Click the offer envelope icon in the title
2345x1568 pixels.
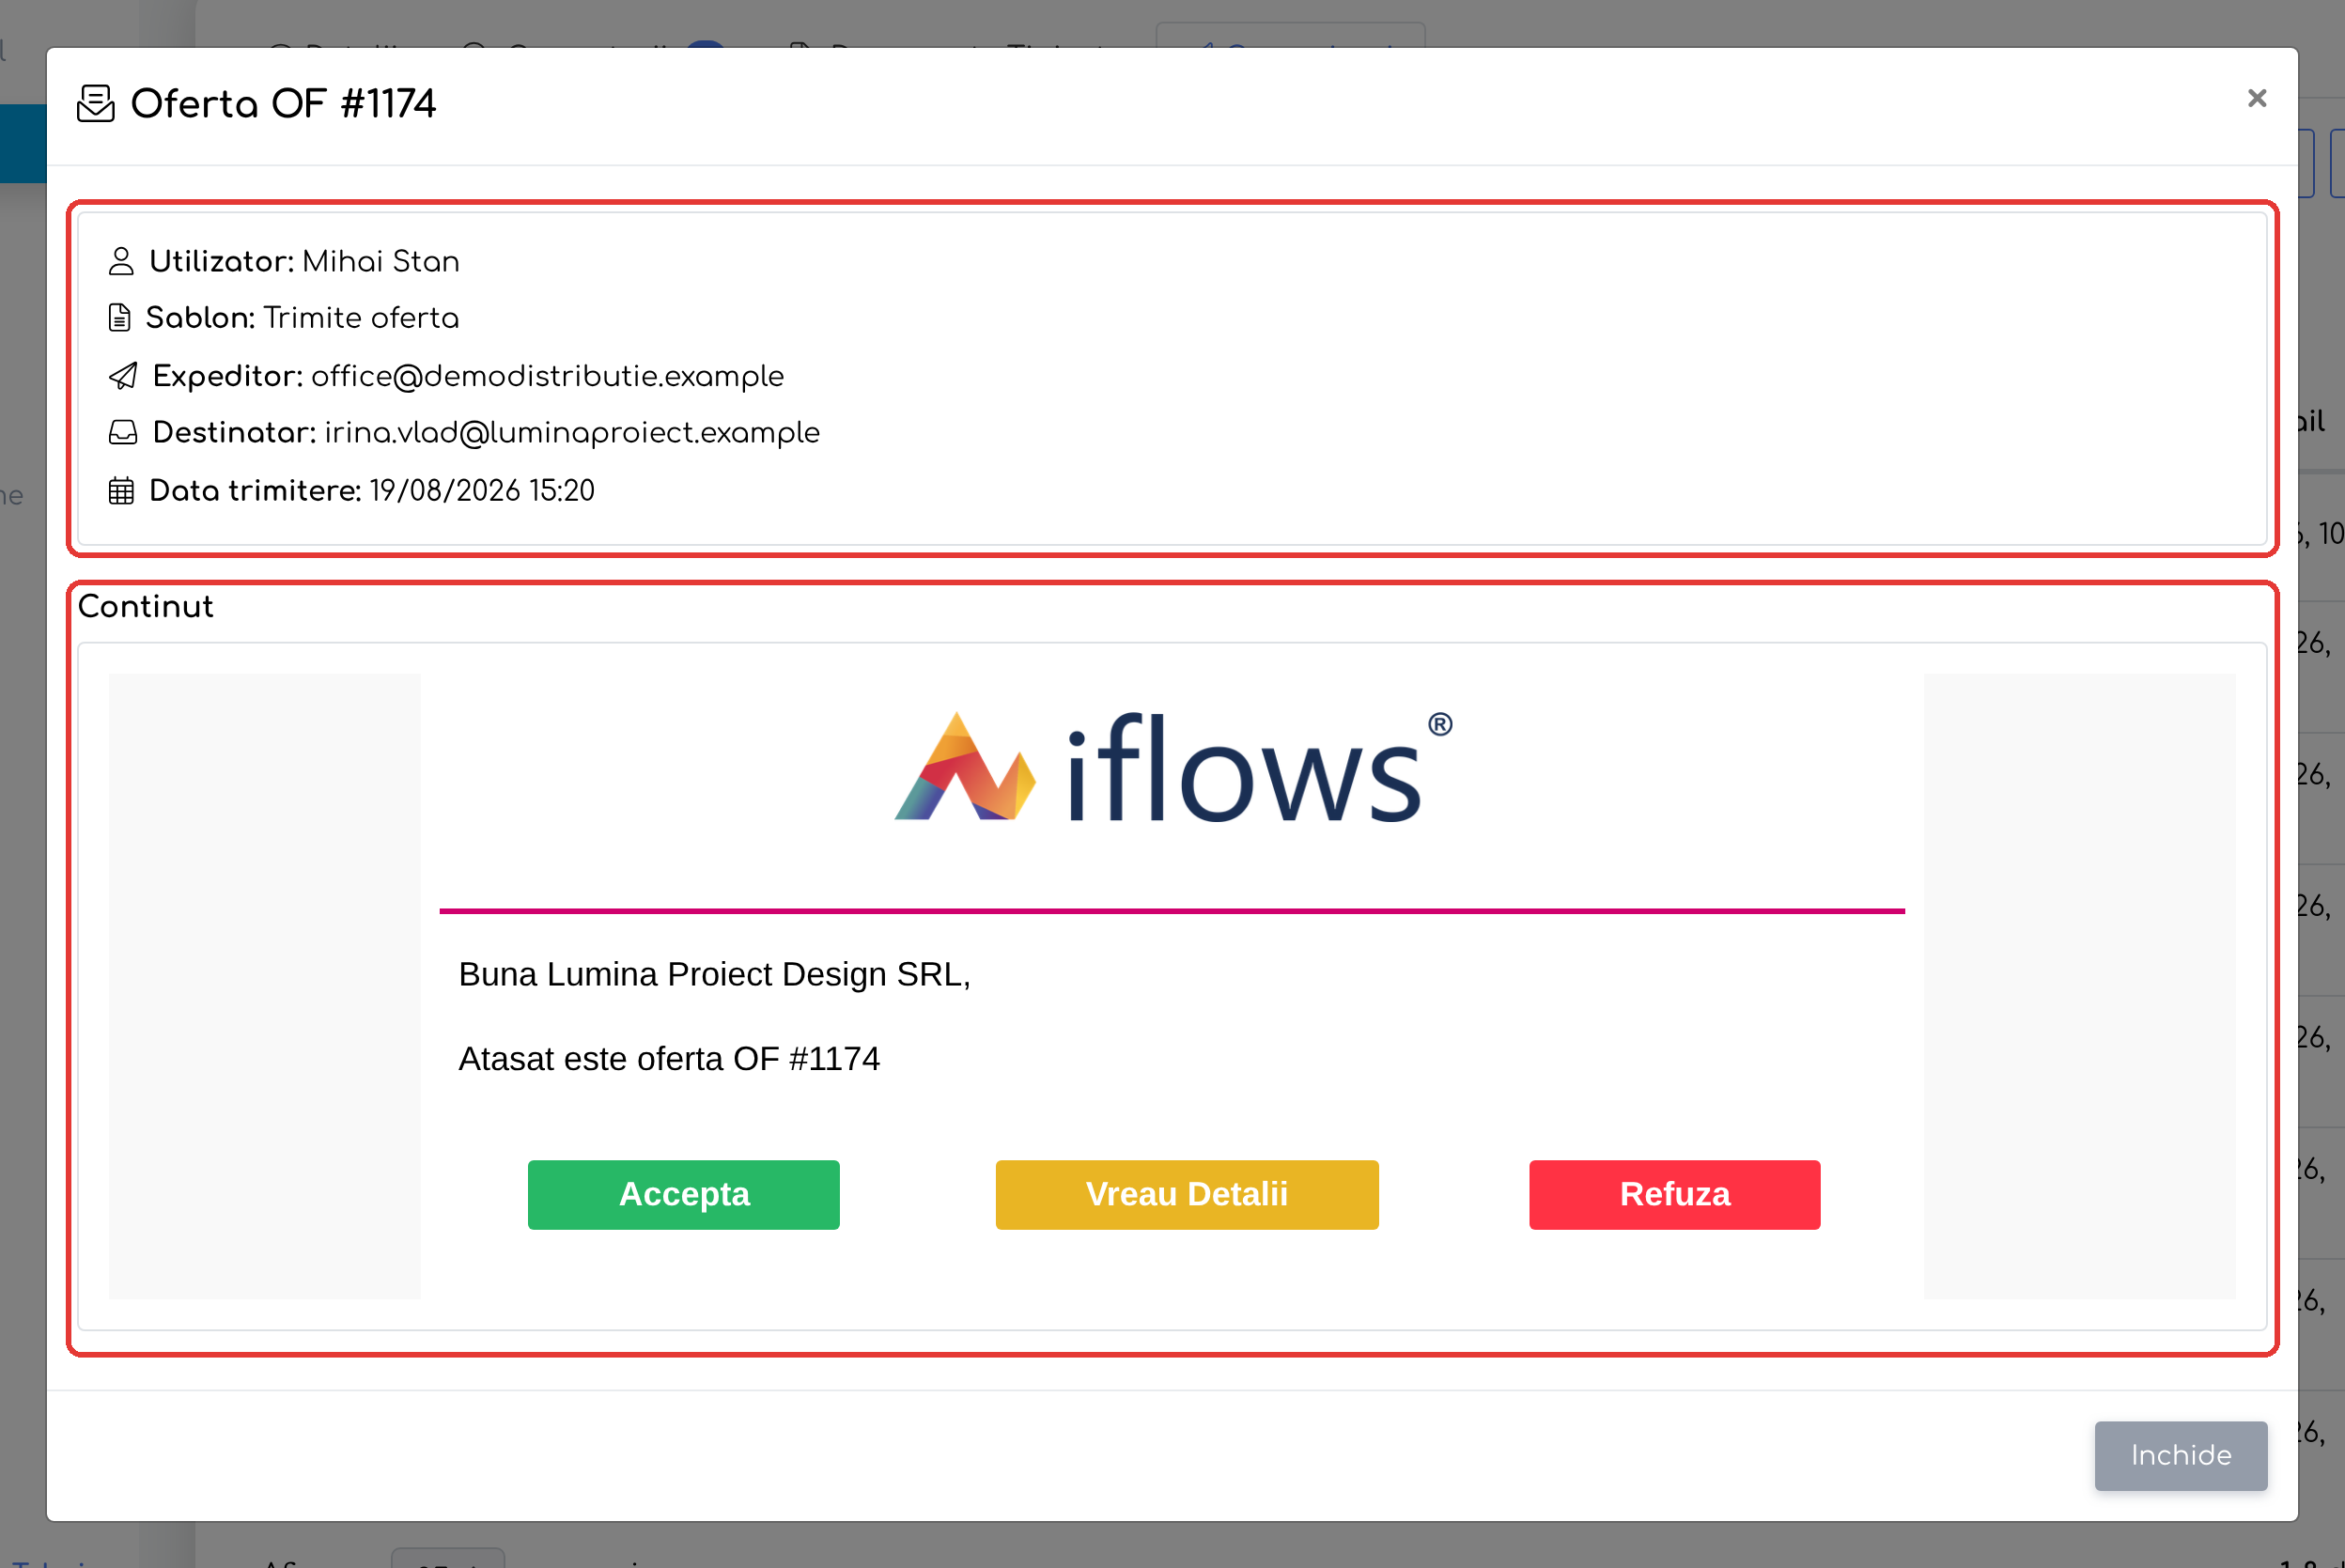point(96,104)
